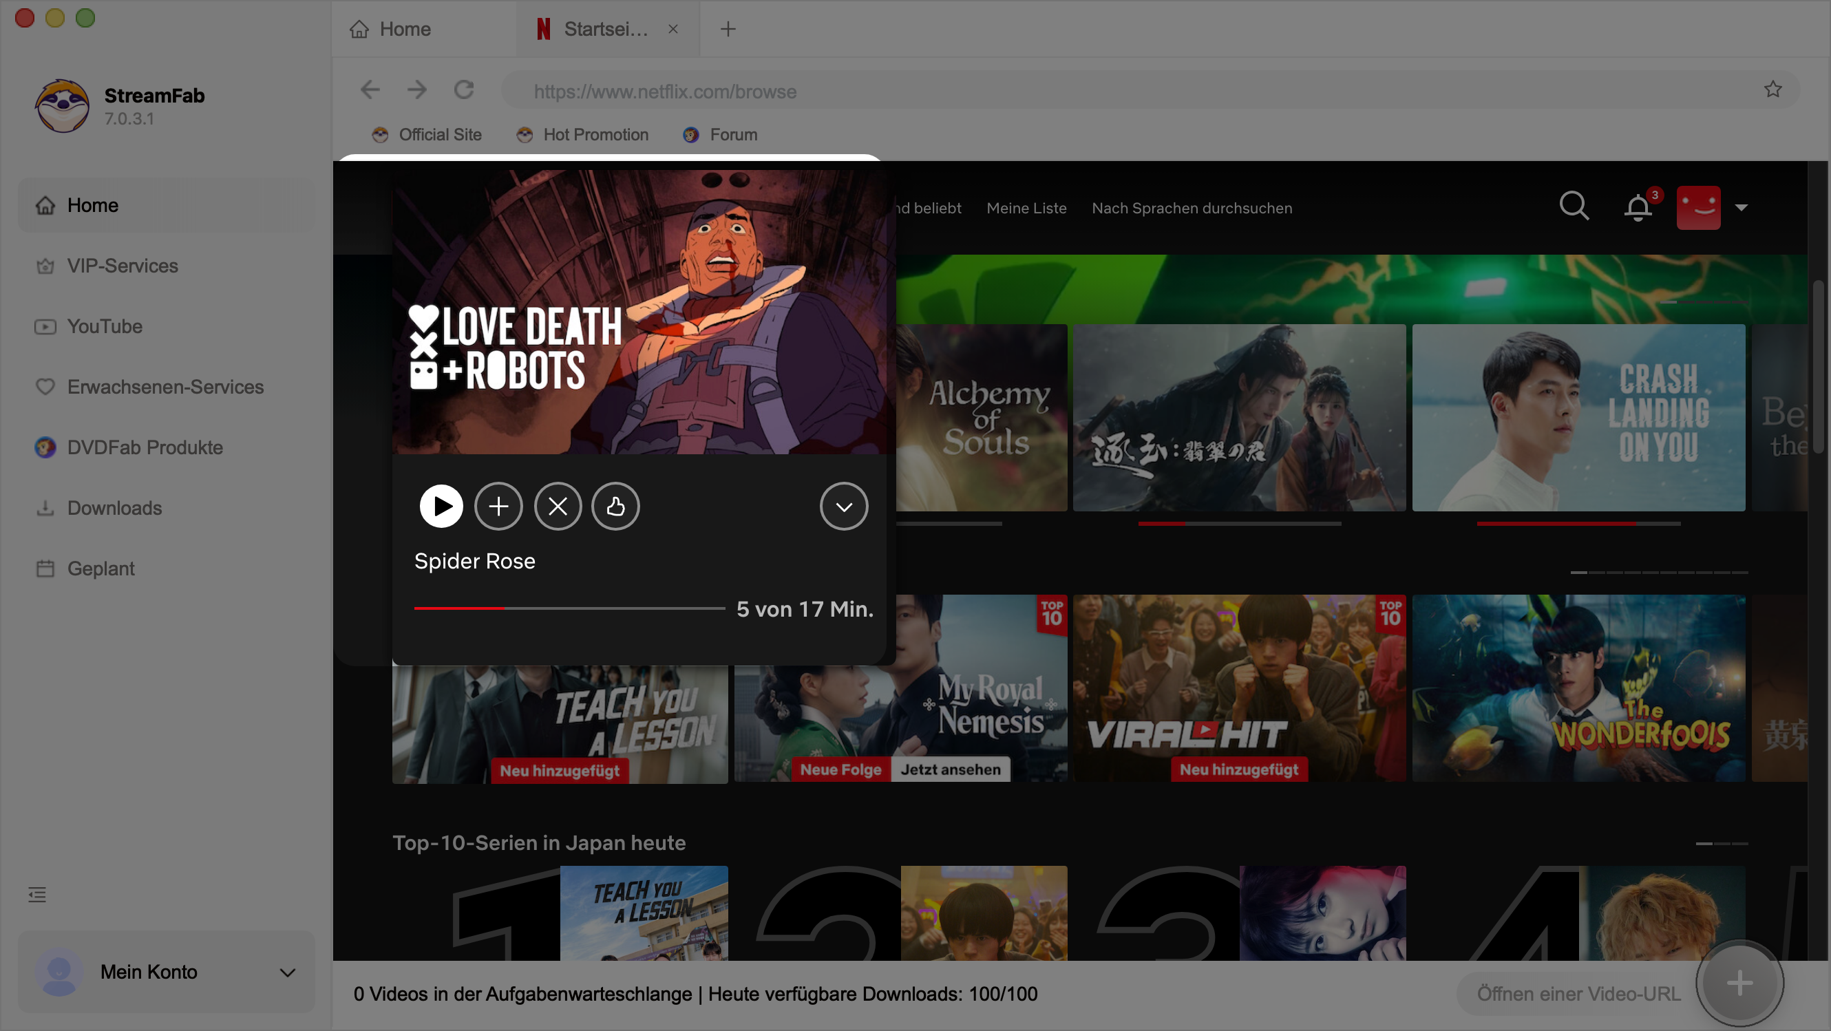
Task: Click Crash Landing on You progress bar
Action: tap(1578, 524)
